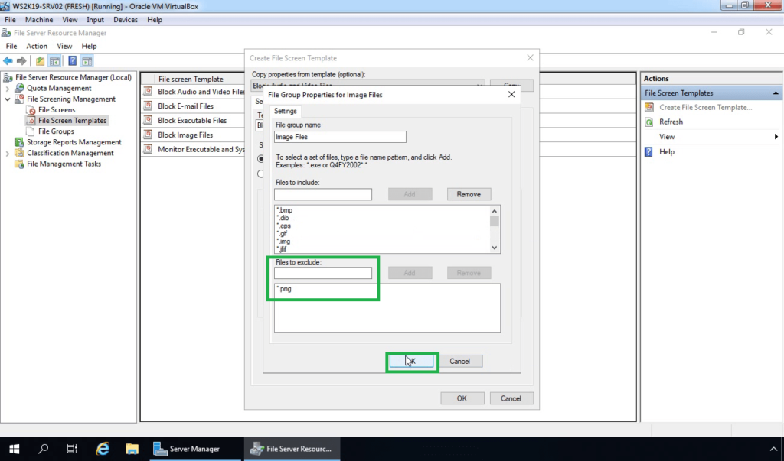The width and height of the screenshot is (784, 461).
Task: Open VirtualBox Machine menu
Action: coord(39,19)
